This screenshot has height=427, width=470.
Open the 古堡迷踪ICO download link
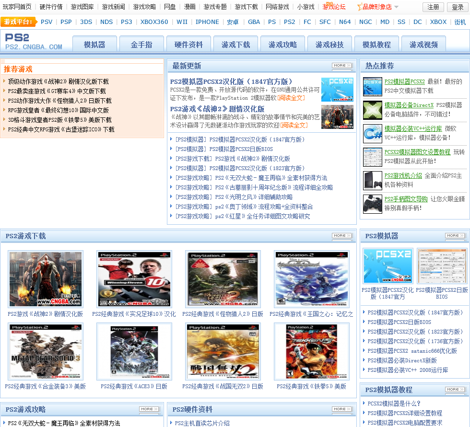pyautogui.click(x=61, y=129)
